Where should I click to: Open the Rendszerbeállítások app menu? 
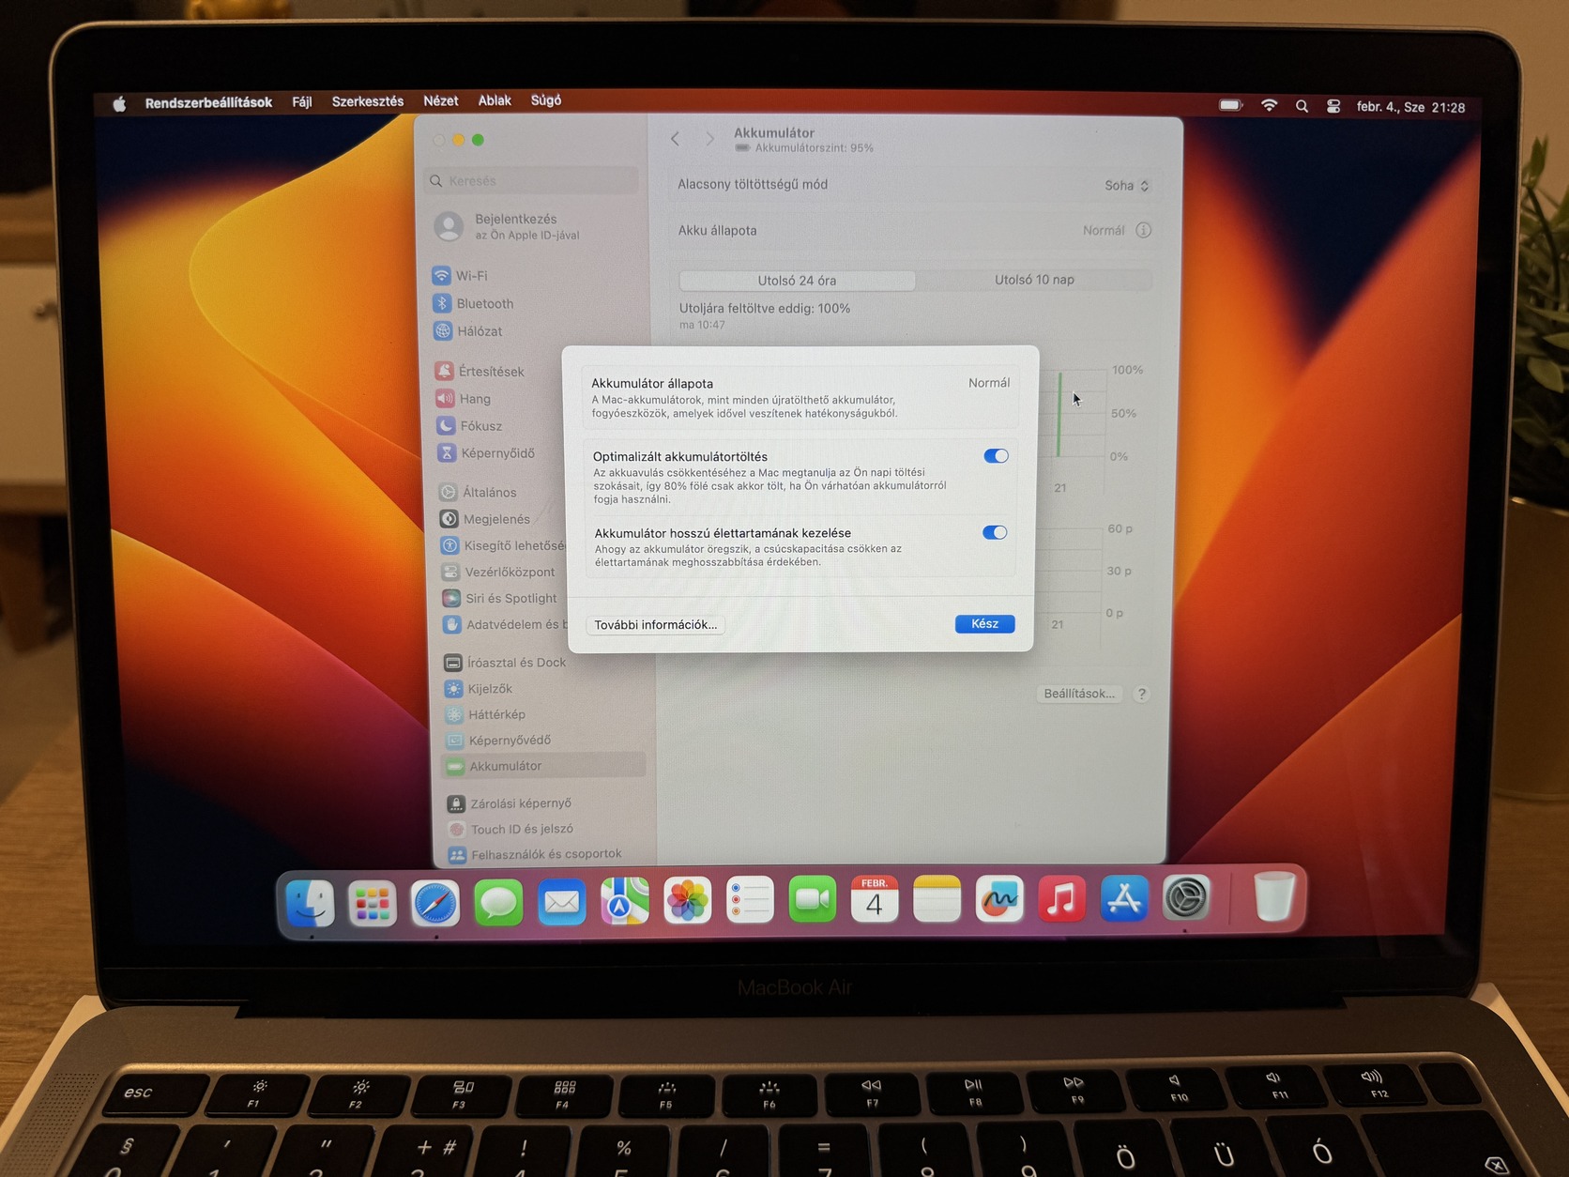208,102
